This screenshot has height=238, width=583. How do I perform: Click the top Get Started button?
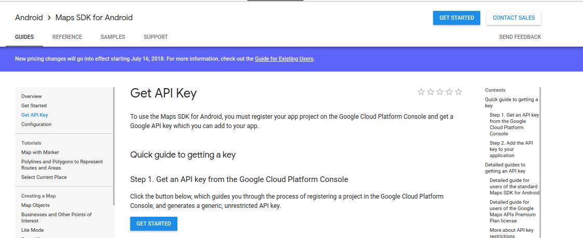[x=456, y=18]
